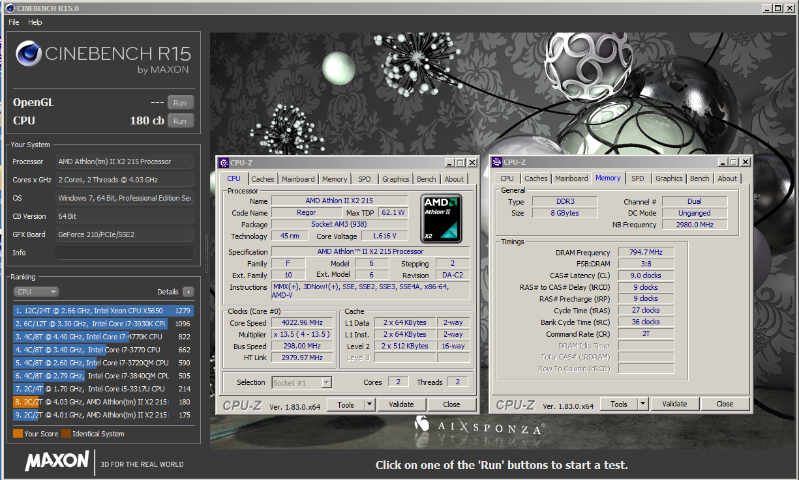This screenshot has width=799, height=480.
Task: Open About tab in right CPU-Z window
Action: click(x=727, y=179)
